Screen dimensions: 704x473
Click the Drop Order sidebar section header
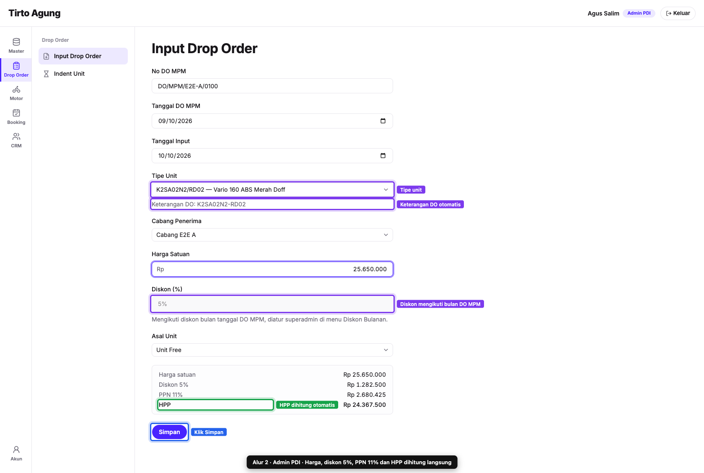pos(55,40)
